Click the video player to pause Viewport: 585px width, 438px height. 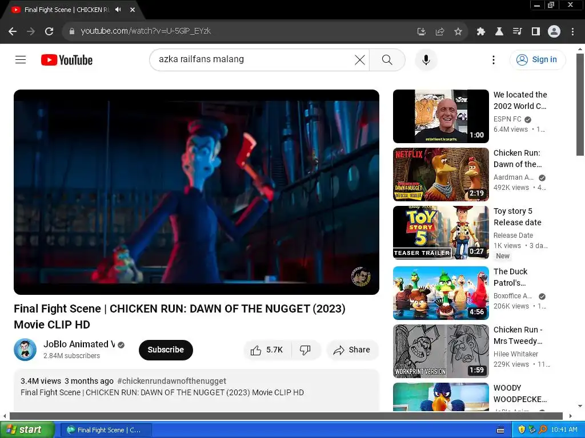[197, 192]
